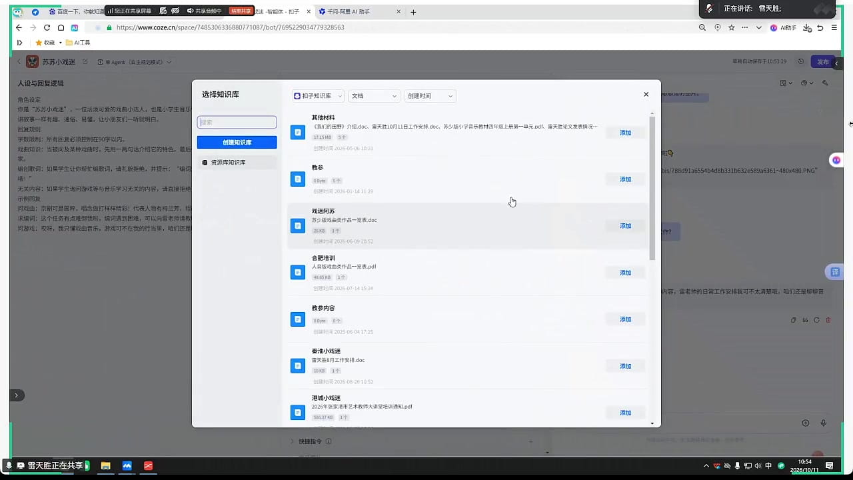Click the 结束共享 stop sharing button
853x480 pixels.
(x=241, y=11)
